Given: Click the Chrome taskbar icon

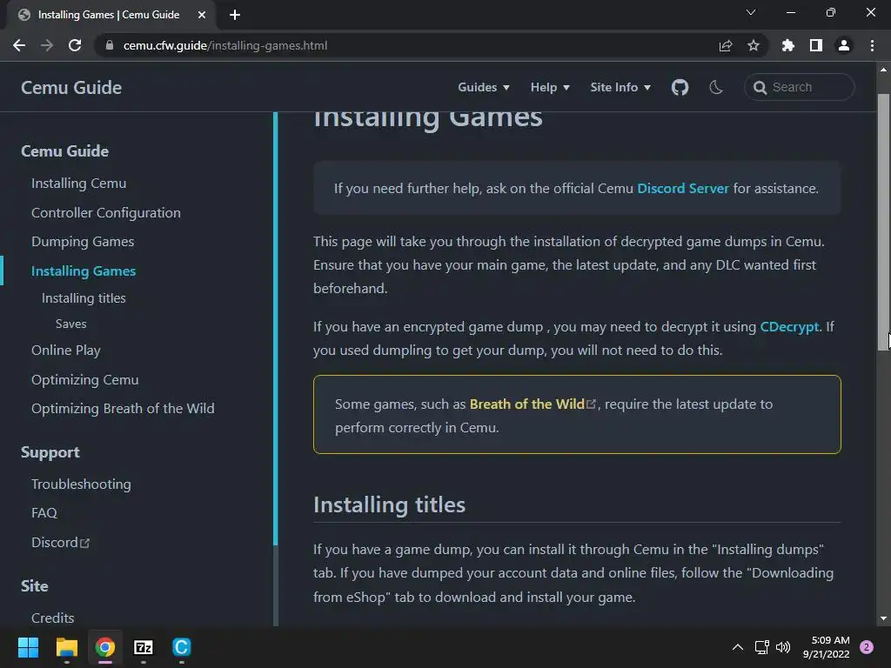Looking at the screenshot, I should pyautogui.click(x=105, y=647).
